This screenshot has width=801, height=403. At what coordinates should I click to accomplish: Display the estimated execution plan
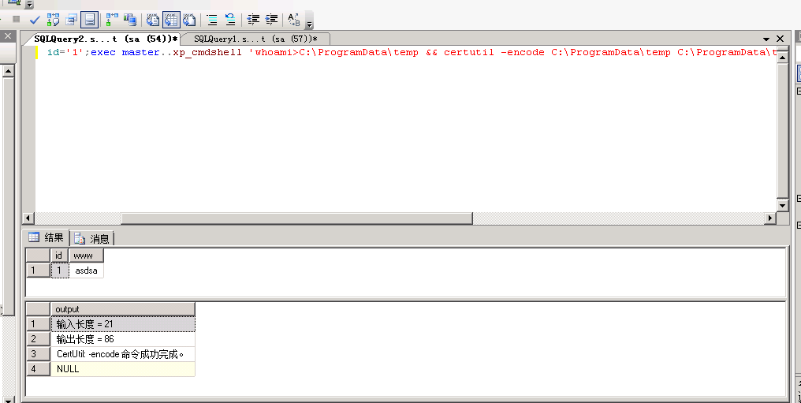[53, 20]
